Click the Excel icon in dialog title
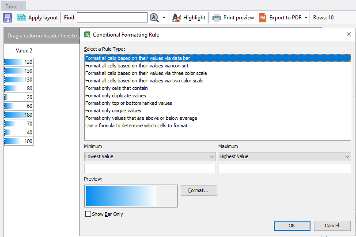 pyautogui.click(x=87, y=35)
